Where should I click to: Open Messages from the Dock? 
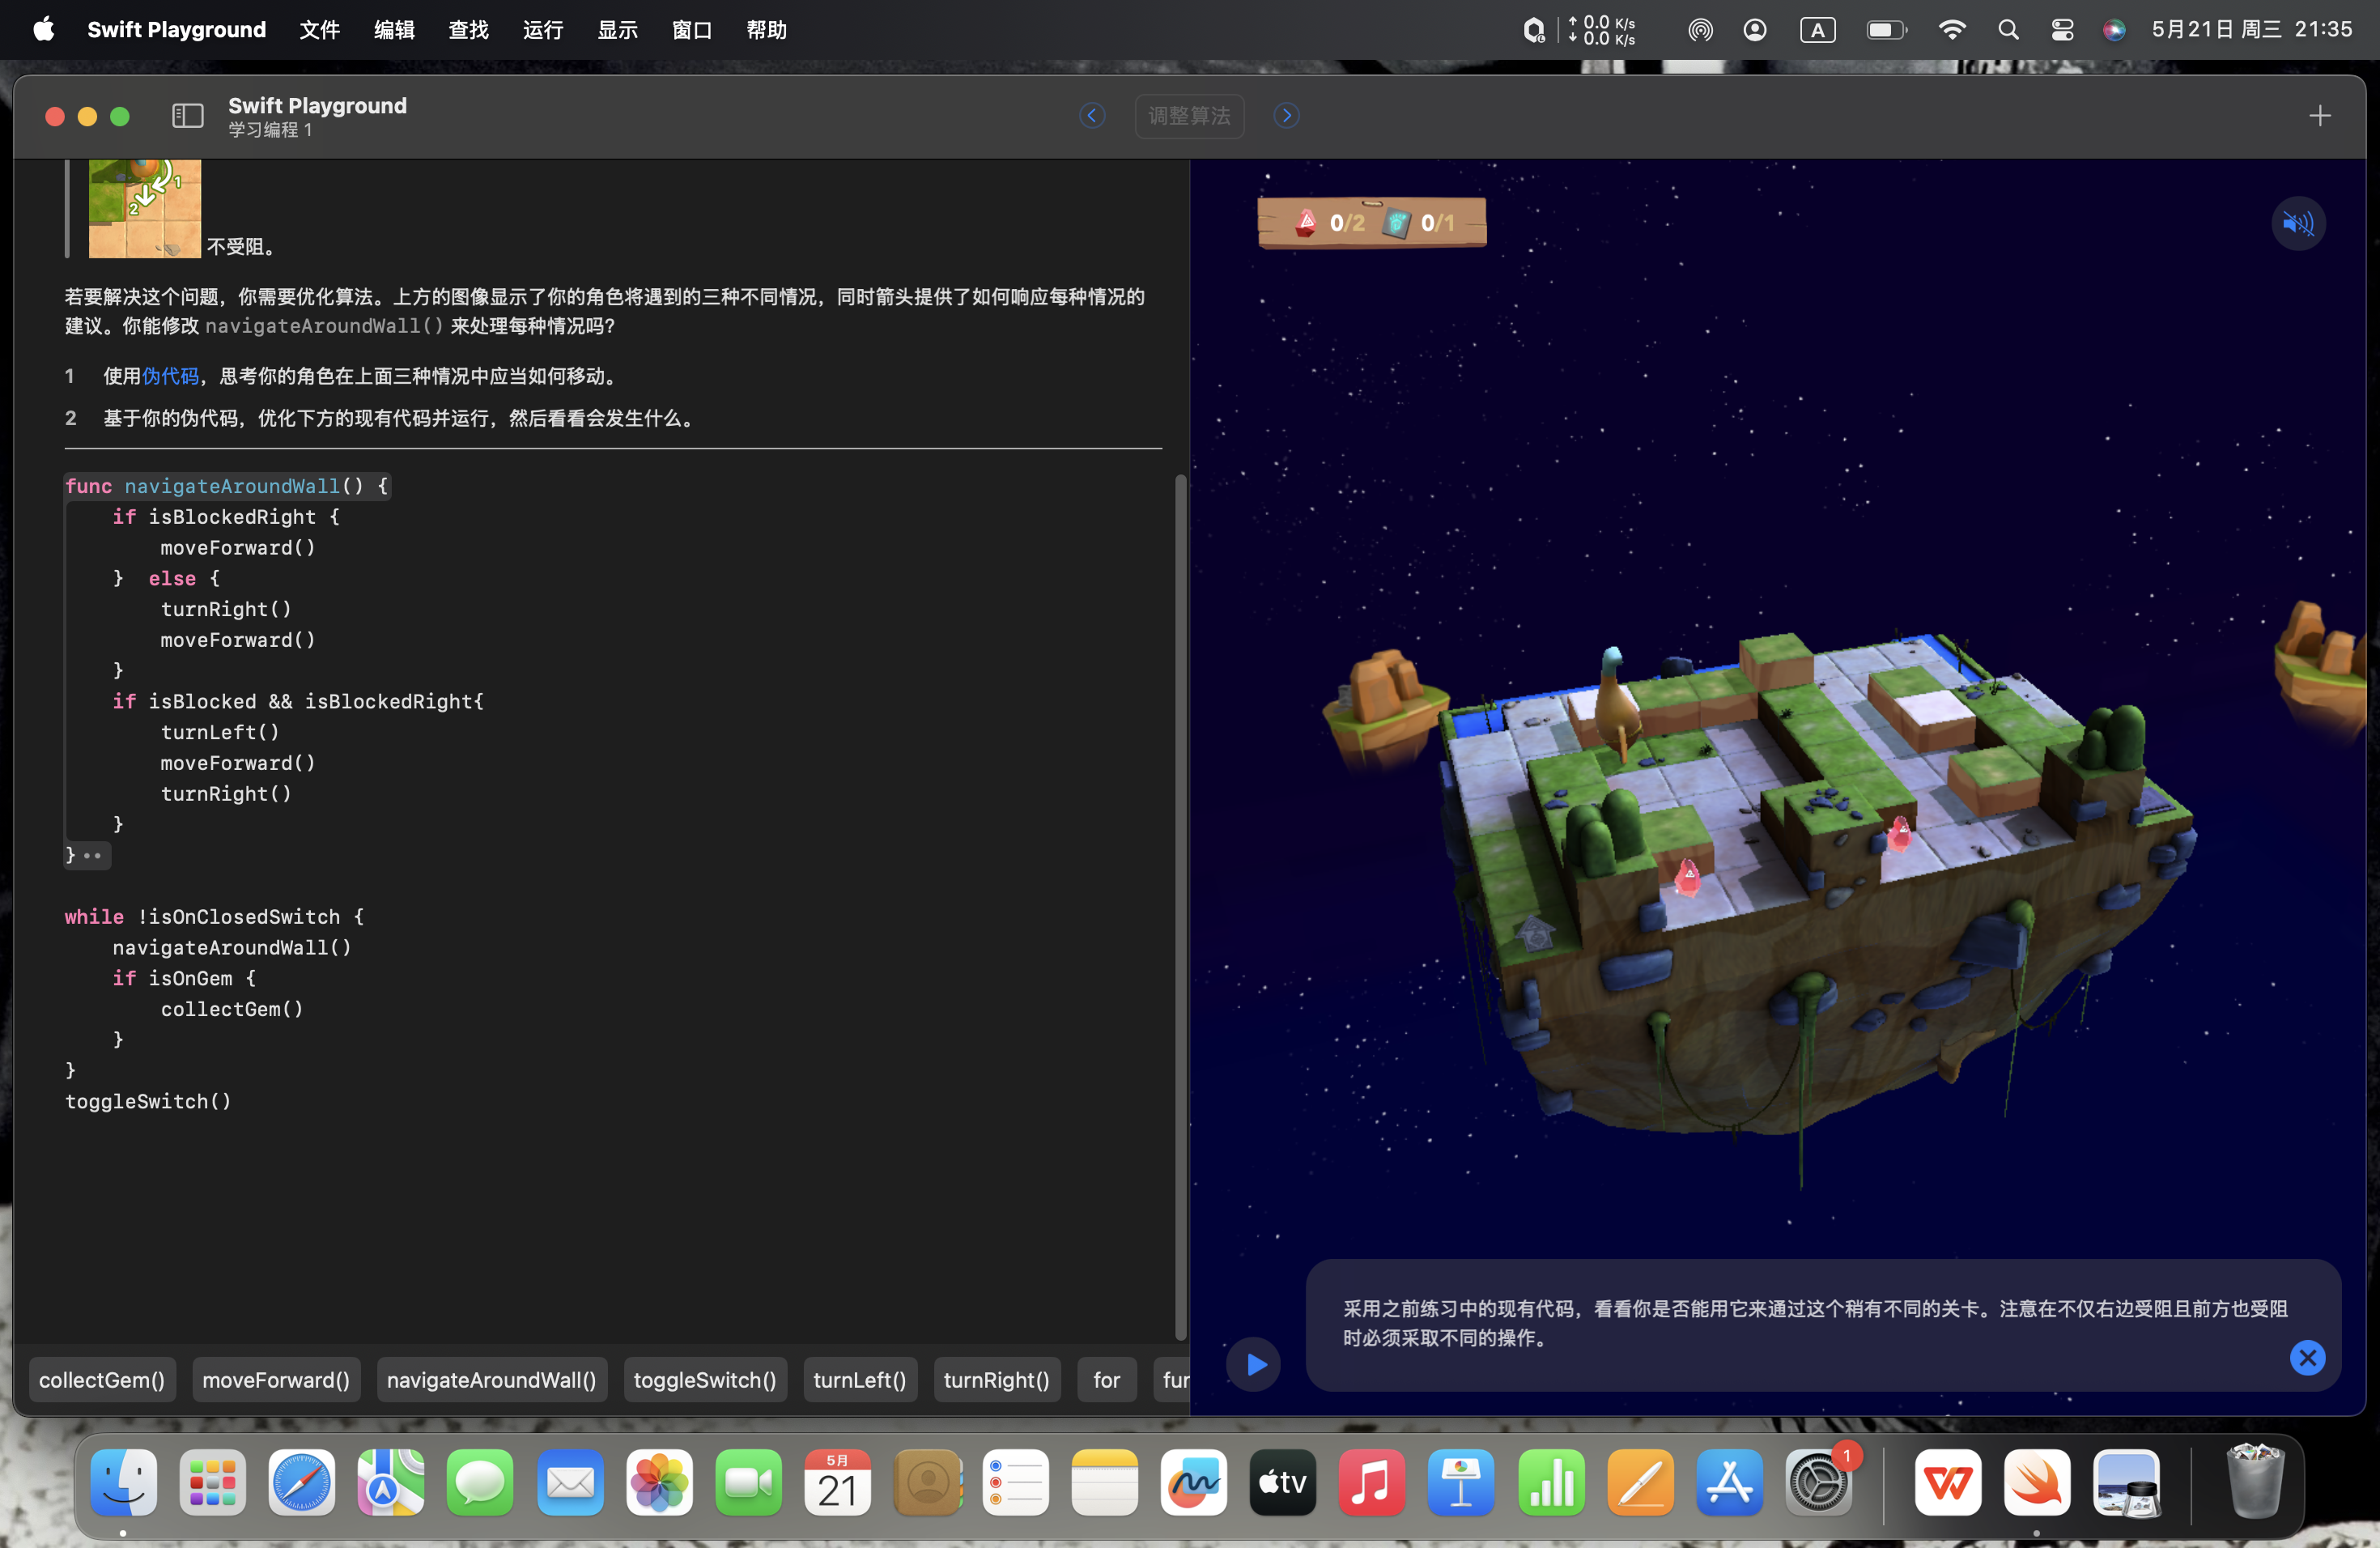(480, 1482)
